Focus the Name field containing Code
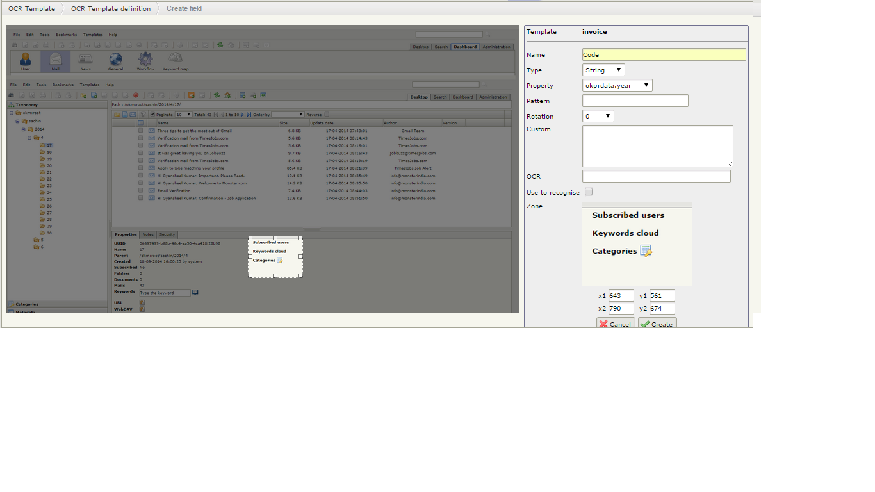This screenshot has height=492, width=875. (x=664, y=55)
